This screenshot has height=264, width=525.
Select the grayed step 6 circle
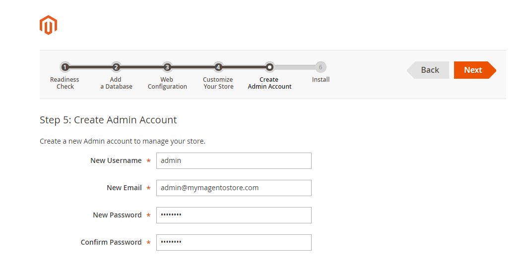click(321, 67)
